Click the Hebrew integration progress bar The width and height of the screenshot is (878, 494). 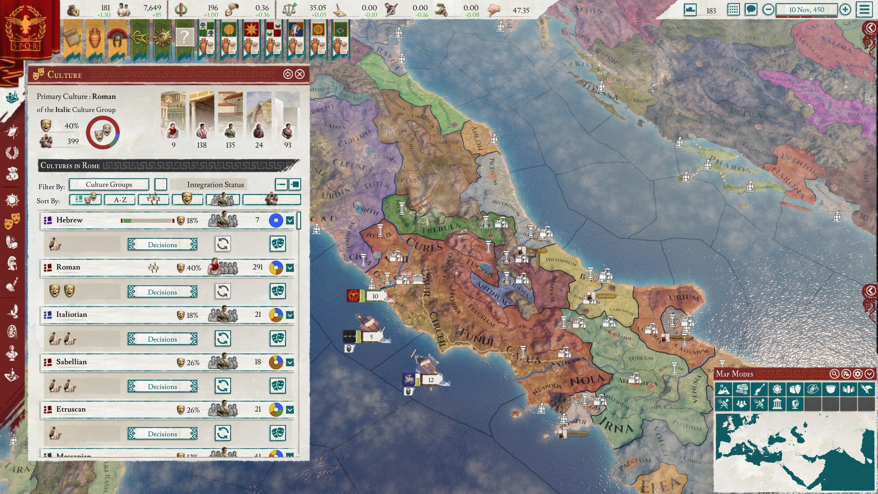click(147, 220)
